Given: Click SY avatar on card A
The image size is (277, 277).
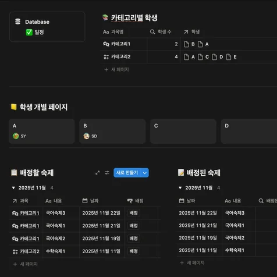Looking at the screenshot, I should click(x=16, y=136).
